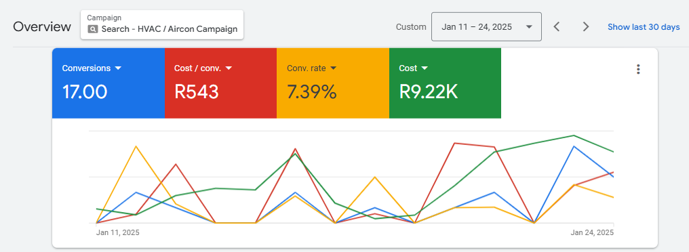Click Show last 30 days link
Screen dimensions: 689x252
(x=644, y=27)
